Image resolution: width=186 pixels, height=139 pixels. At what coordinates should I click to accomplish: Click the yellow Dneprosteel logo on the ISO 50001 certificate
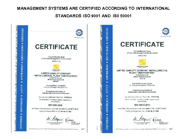(x=142, y=62)
